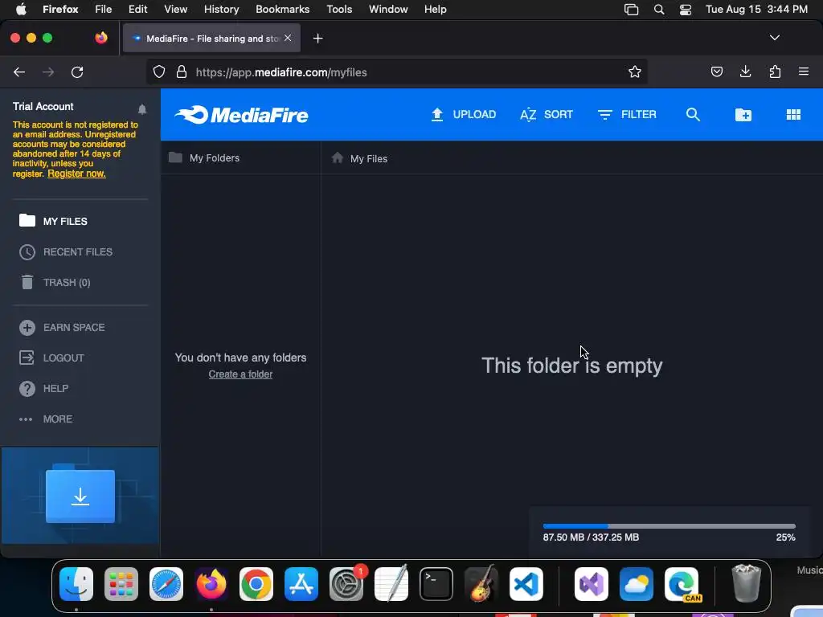Click Earn Space in sidebar
Screen dimensions: 823x617
point(62,328)
